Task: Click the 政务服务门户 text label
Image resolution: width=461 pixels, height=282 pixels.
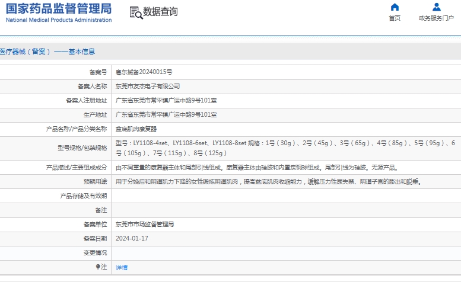Action: coord(436,18)
